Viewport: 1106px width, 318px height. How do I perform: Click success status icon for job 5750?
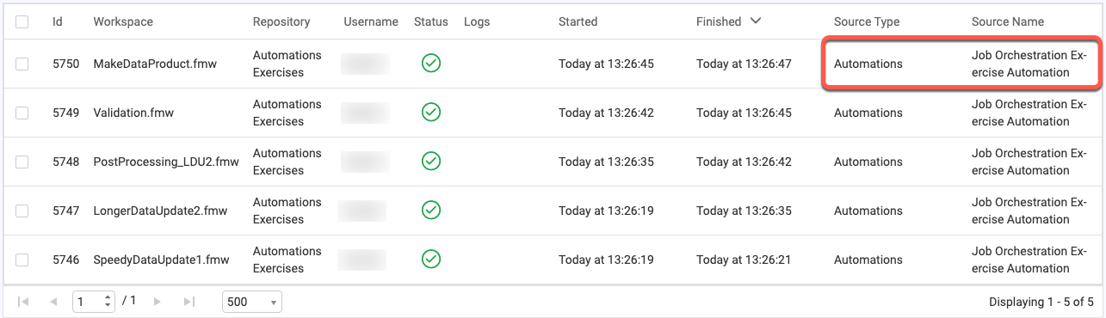coord(431,64)
